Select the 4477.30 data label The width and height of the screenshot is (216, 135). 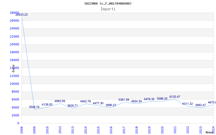(98, 103)
